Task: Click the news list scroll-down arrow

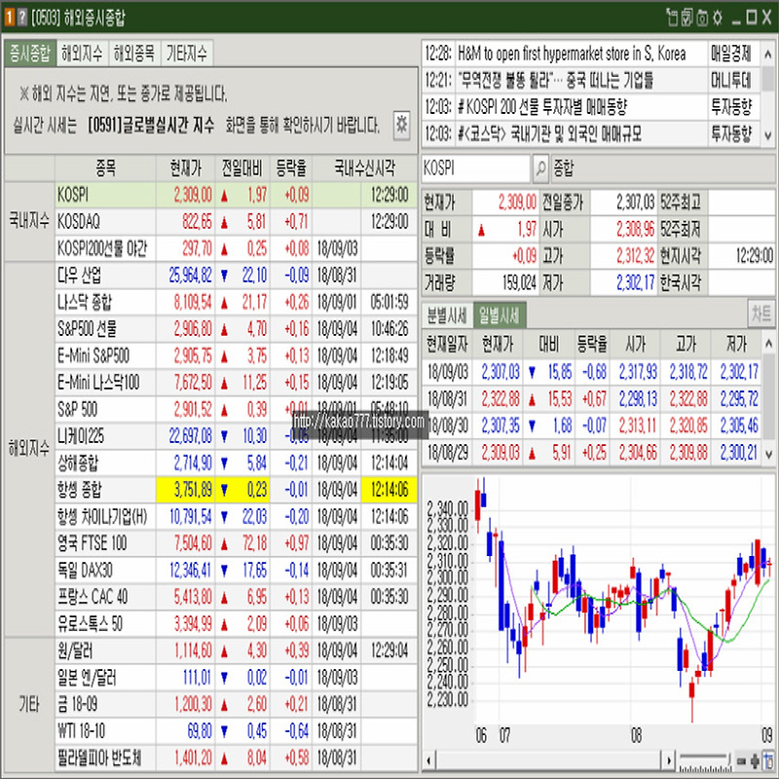Action: coord(767,134)
